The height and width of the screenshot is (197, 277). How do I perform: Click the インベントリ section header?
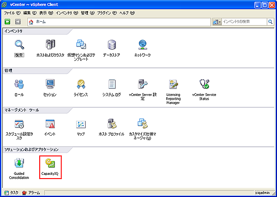point(13,31)
